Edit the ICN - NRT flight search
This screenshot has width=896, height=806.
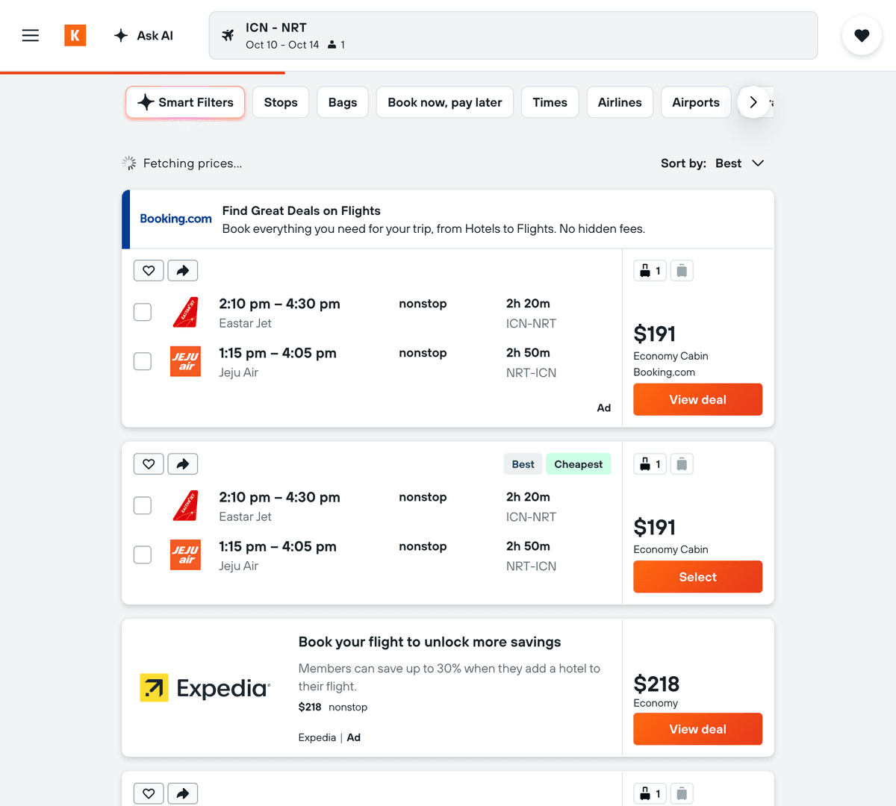[x=513, y=35]
